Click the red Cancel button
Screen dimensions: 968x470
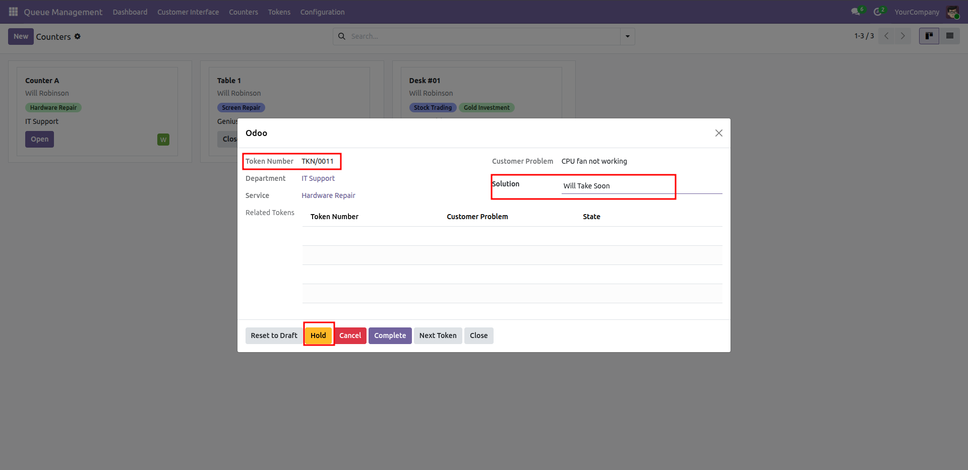350,335
